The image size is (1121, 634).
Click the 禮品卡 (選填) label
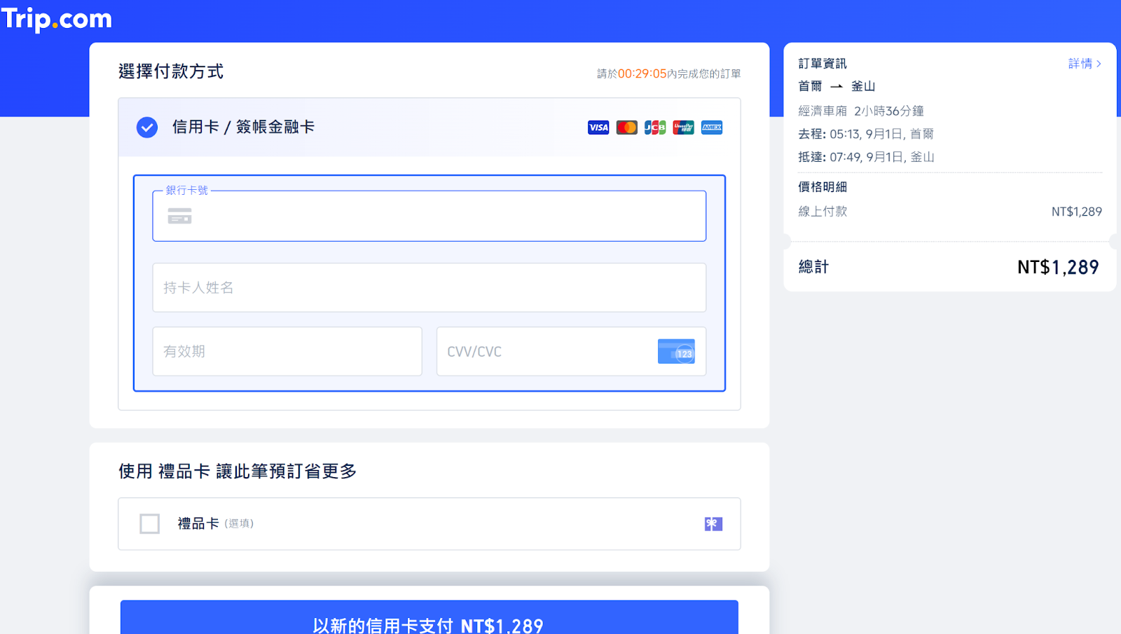tap(216, 523)
